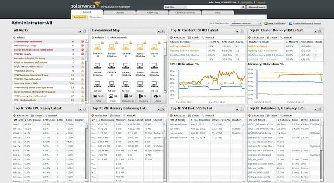The height and width of the screenshot is (183, 334).
Task: Open the Capacity Planning tab
Action: click(185, 12)
